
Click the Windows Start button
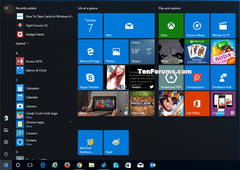coord(6,165)
